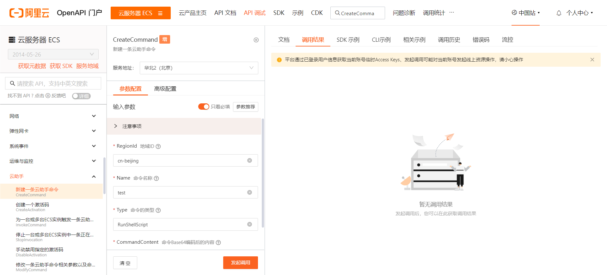Open the 个人中心 dropdown
Viewport: 607px width, 275px height.
[x=579, y=13]
